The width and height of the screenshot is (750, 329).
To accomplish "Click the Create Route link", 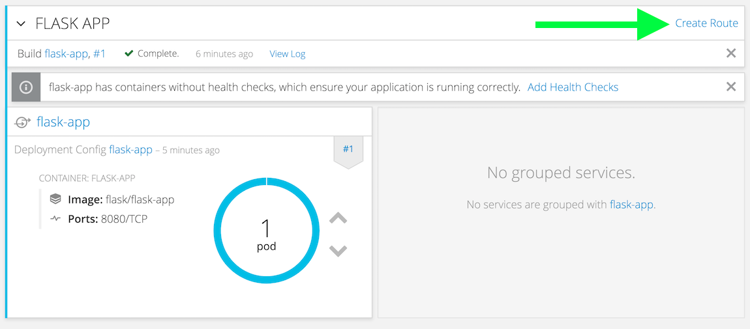I will (x=706, y=23).
